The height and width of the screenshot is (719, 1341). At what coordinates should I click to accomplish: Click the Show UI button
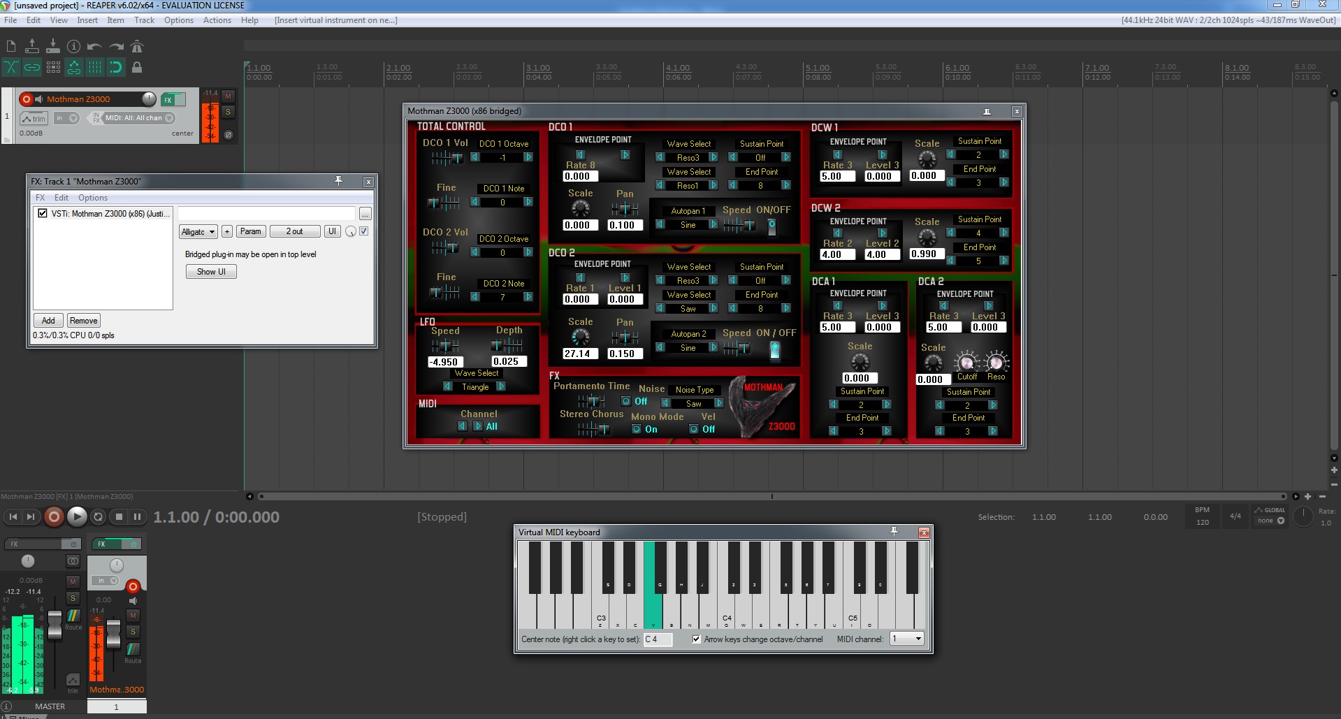pos(211,272)
